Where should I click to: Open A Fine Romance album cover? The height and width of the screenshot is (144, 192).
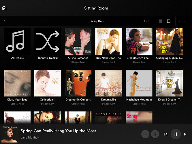(78, 41)
